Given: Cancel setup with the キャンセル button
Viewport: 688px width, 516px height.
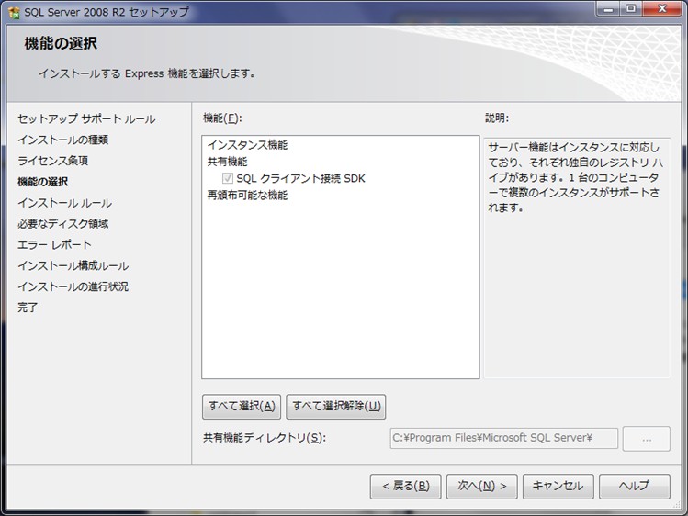Looking at the screenshot, I should tap(558, 487).
